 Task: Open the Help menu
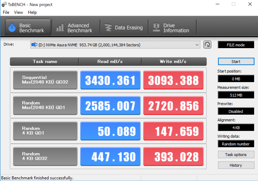click(x=32, y=12)
